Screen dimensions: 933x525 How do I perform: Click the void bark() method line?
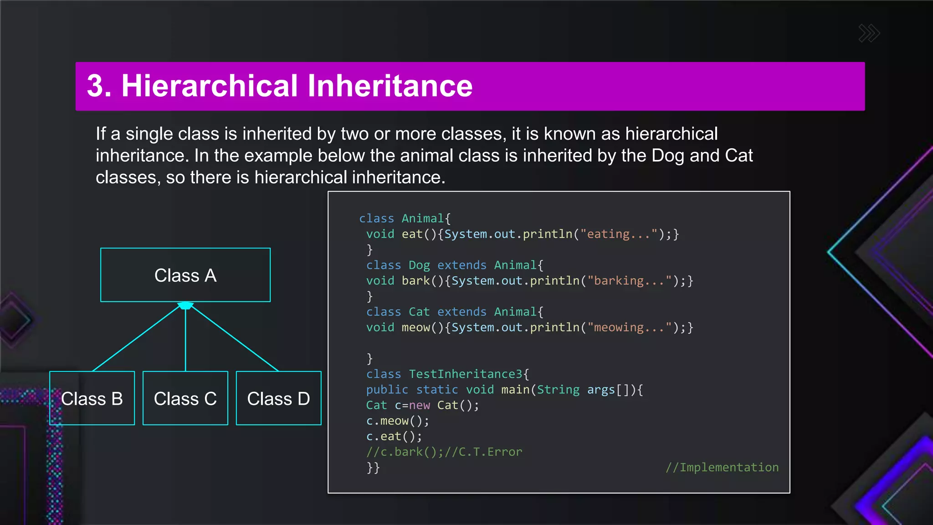529,281
